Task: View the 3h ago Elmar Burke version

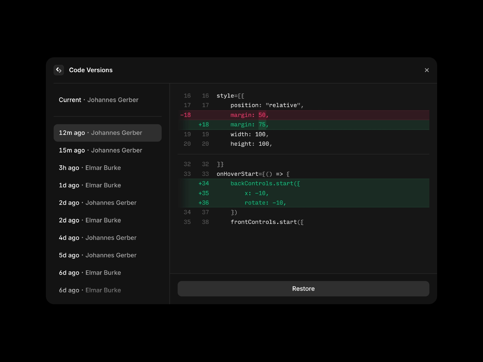Action: coord(107,168)
